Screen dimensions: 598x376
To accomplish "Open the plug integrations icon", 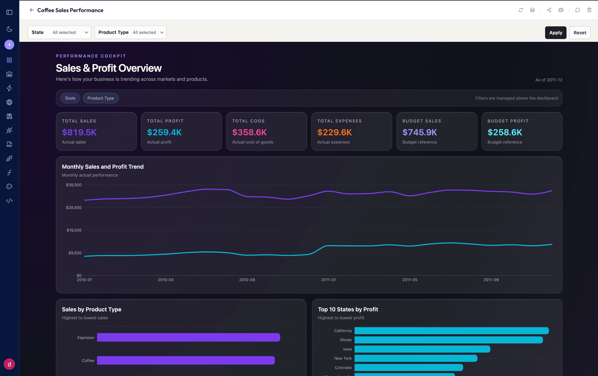I will pos(9,158).
